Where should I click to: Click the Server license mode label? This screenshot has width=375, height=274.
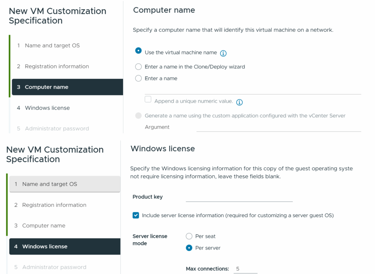[150, 240]
